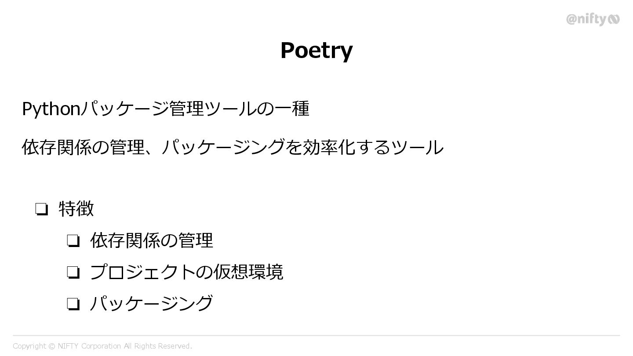
Task: Select the sentence ending with 効率化するツール
Action: pos(233,147)
